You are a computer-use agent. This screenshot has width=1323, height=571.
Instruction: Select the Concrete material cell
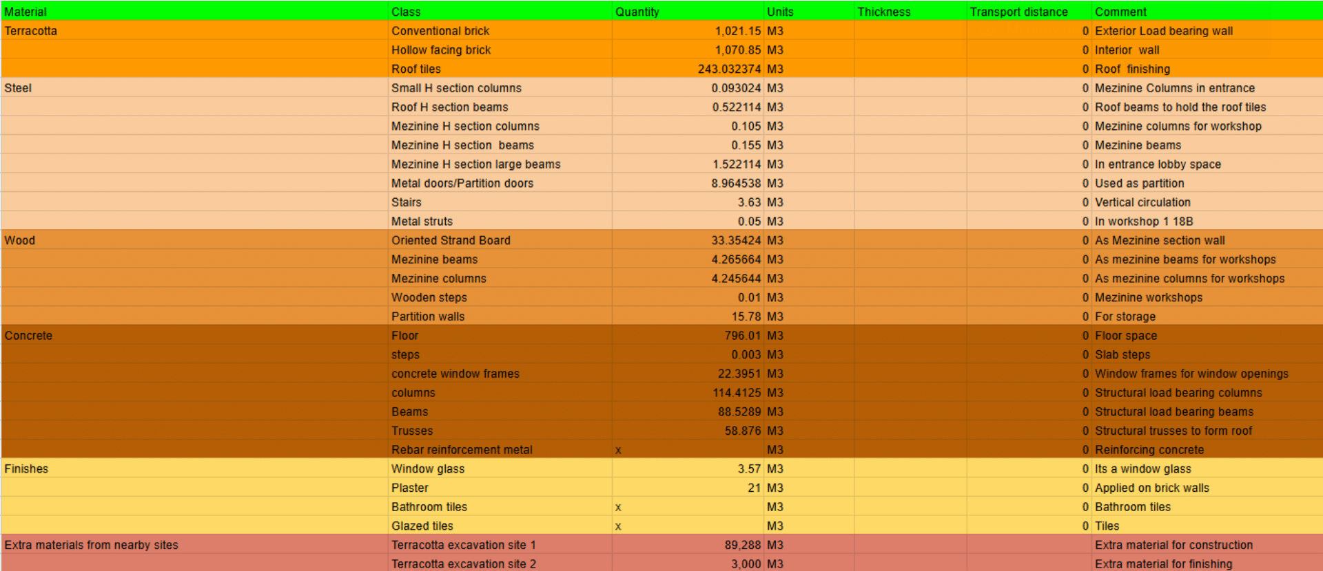click(195, 336)
